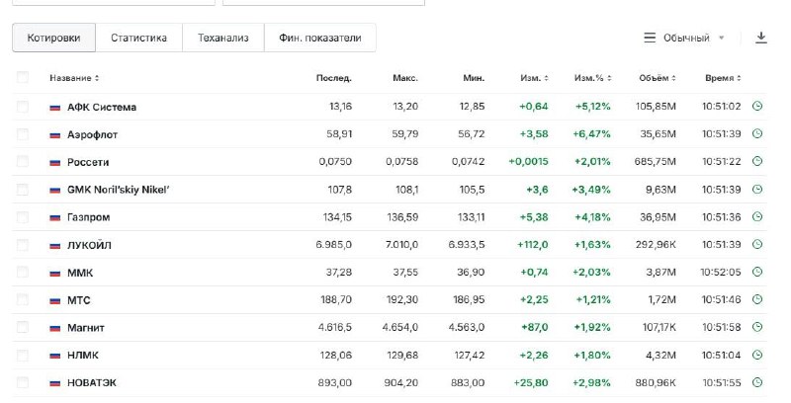Viewport: 791px width, 403px height.
Task: Switch to the Котировки tab
Action: click(54, 38)
